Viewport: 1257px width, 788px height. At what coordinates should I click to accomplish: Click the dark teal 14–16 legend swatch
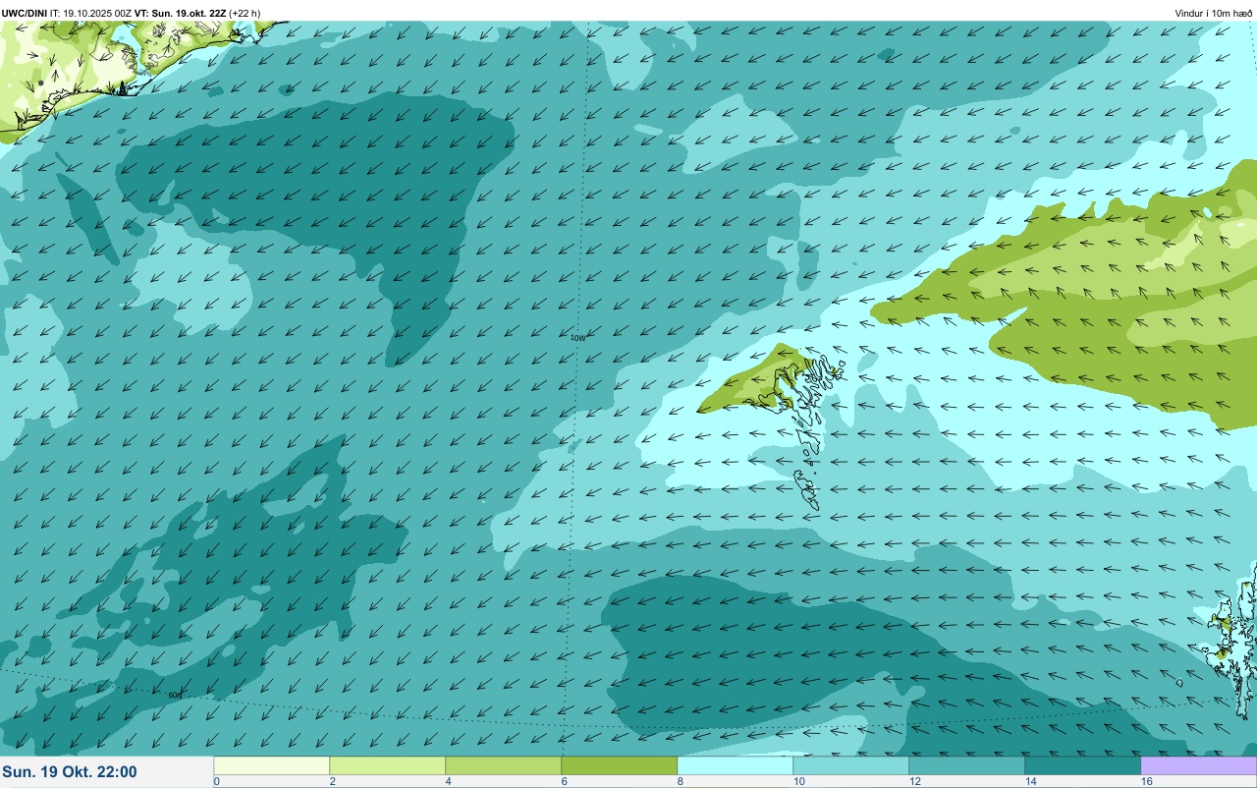(x=1083, y=765)
